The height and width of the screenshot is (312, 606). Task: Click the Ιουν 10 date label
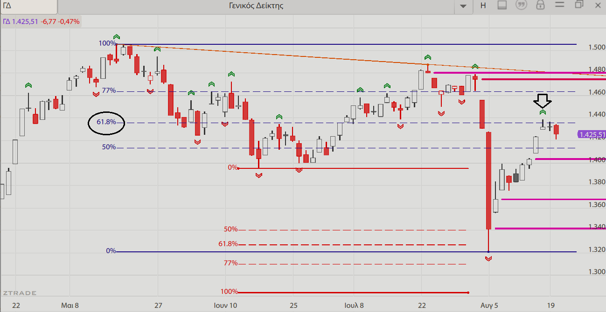click(x=225, y=305)
